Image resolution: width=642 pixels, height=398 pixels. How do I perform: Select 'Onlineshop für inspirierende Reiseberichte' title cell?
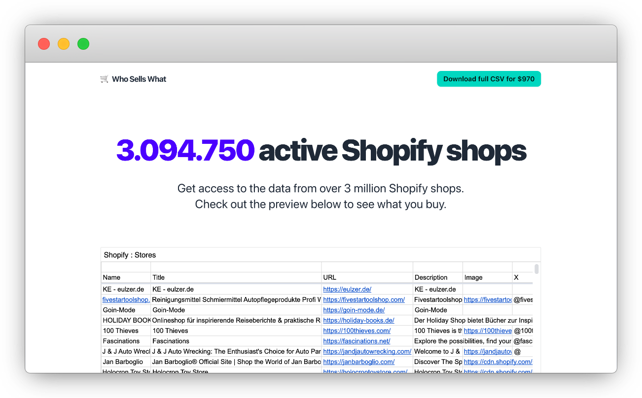pyautogui.click(x=236, y=320)
